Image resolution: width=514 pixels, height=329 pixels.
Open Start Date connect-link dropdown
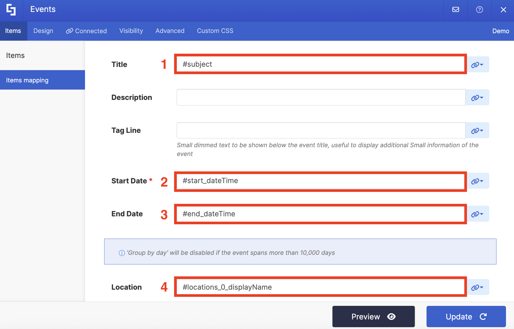[477, 181]
